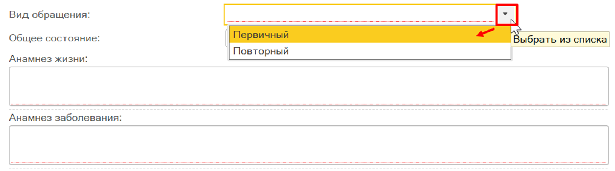Click the red dotted underline in Анамнез заболевания
615x171 pixels.
point(308,163)
